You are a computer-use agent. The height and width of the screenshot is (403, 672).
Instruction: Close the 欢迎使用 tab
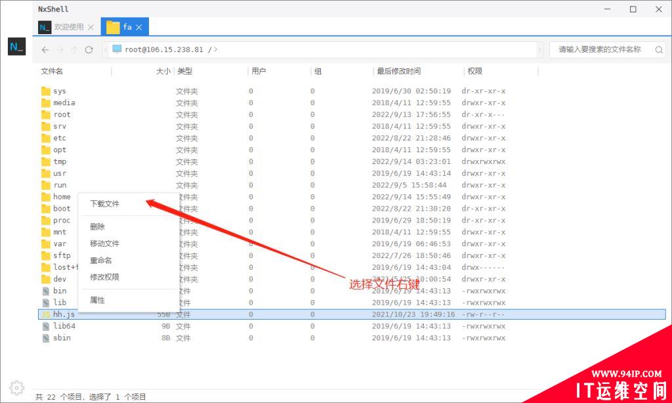[91, 27]
